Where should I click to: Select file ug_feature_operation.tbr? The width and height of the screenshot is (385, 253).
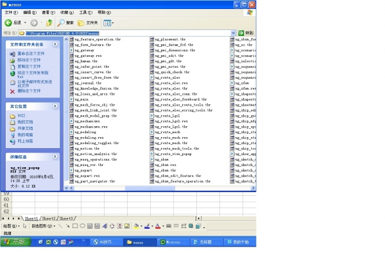pyautogui.click(x=98, y=39)
